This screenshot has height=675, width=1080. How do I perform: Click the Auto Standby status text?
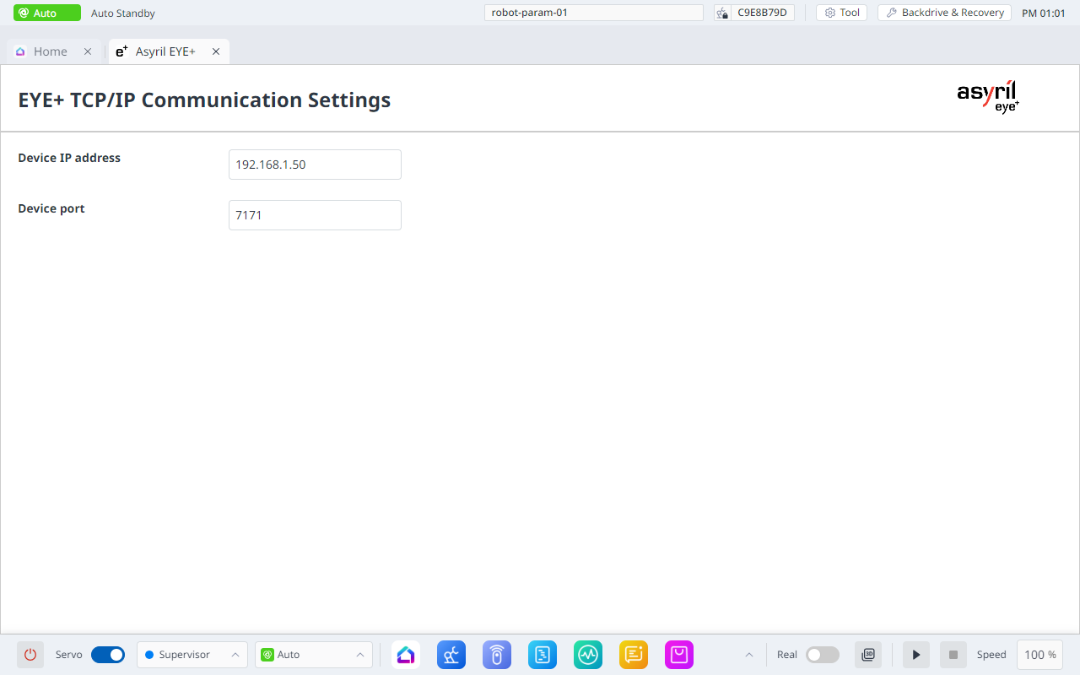coord(123,13)
